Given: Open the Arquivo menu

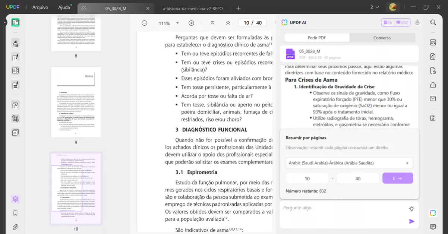Looking at the screenshot, I should tap(40, 7).
